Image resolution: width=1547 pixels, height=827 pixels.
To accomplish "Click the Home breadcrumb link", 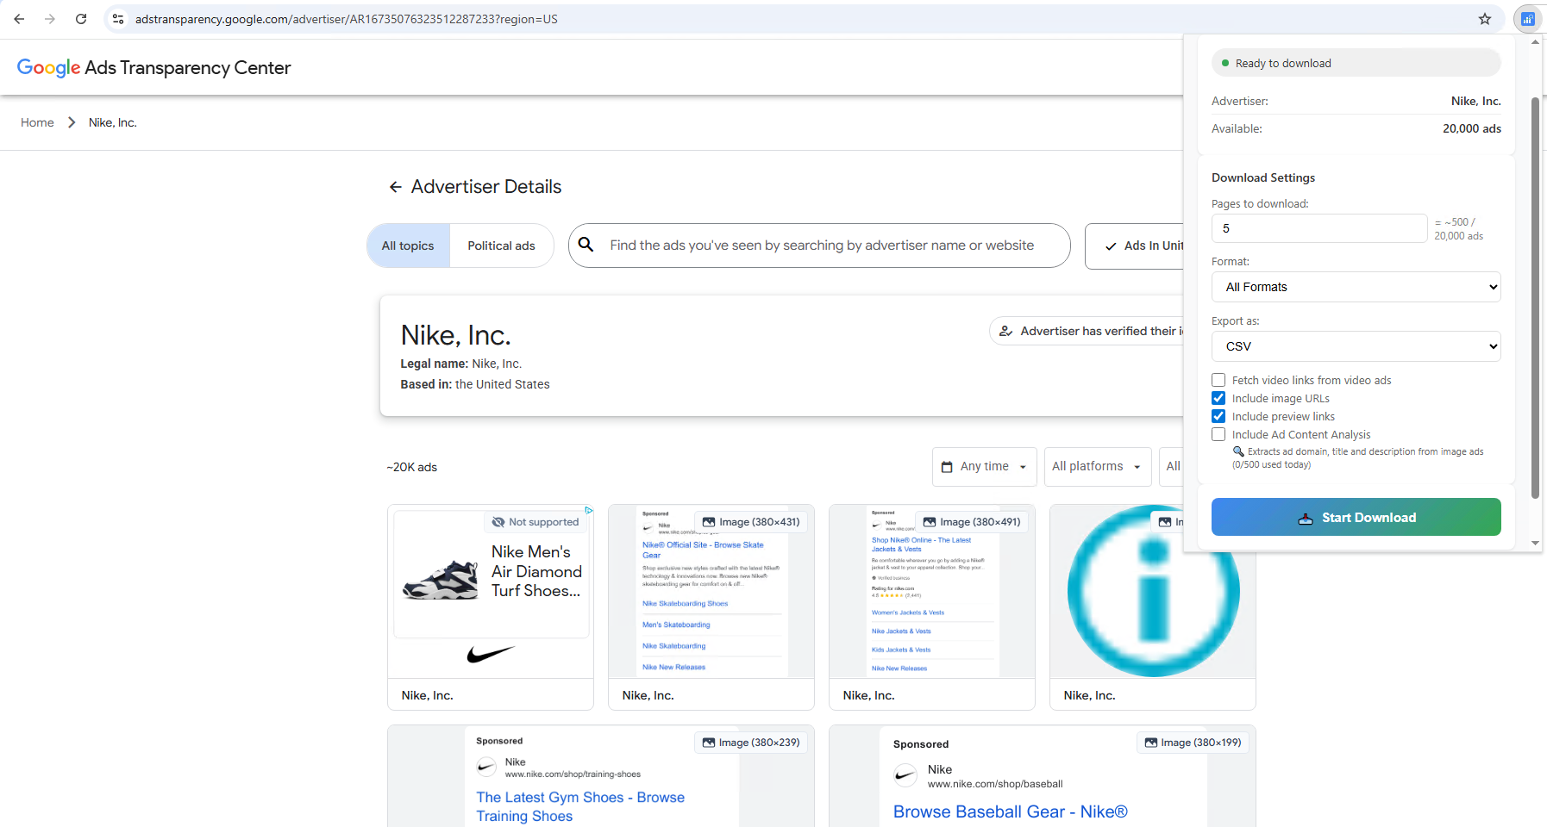I will pos(37,122).
